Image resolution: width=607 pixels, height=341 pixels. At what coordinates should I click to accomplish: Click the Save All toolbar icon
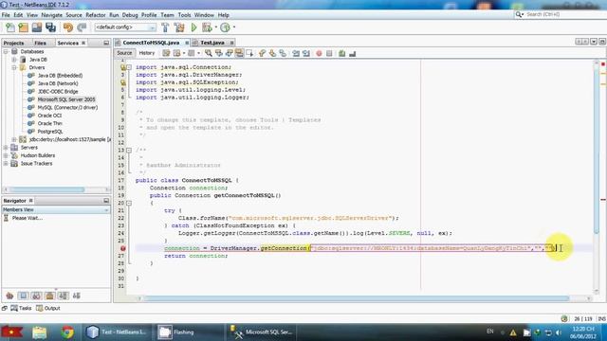point(50,27)
